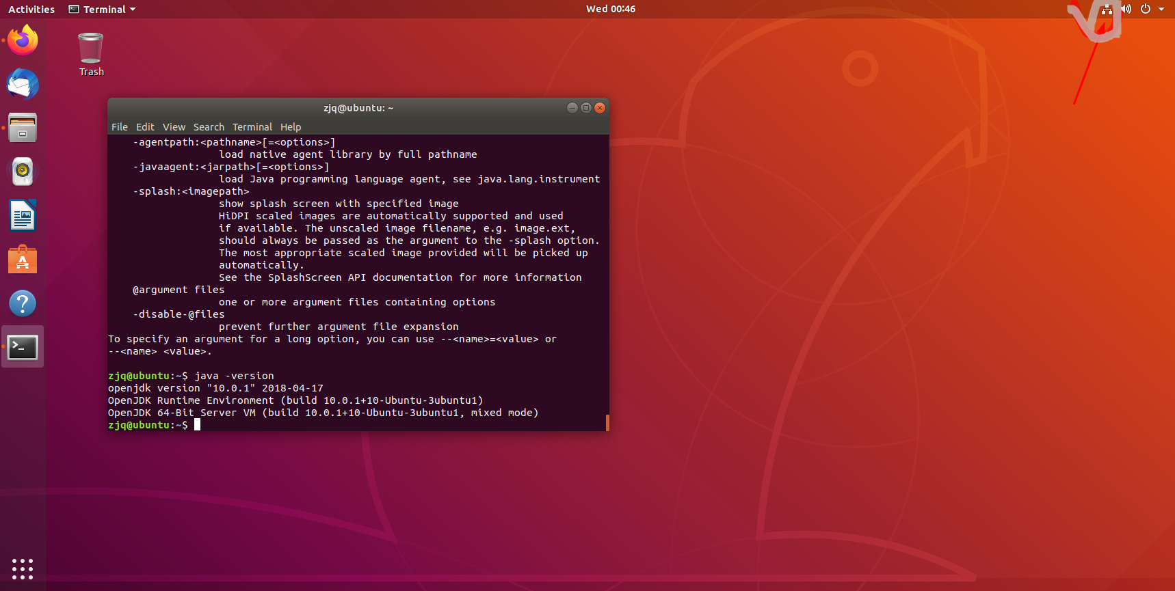Viewport: 1175px width, 591px height.
Task: Open the Trash desktop icon
Action: click(x=91, y=55)
